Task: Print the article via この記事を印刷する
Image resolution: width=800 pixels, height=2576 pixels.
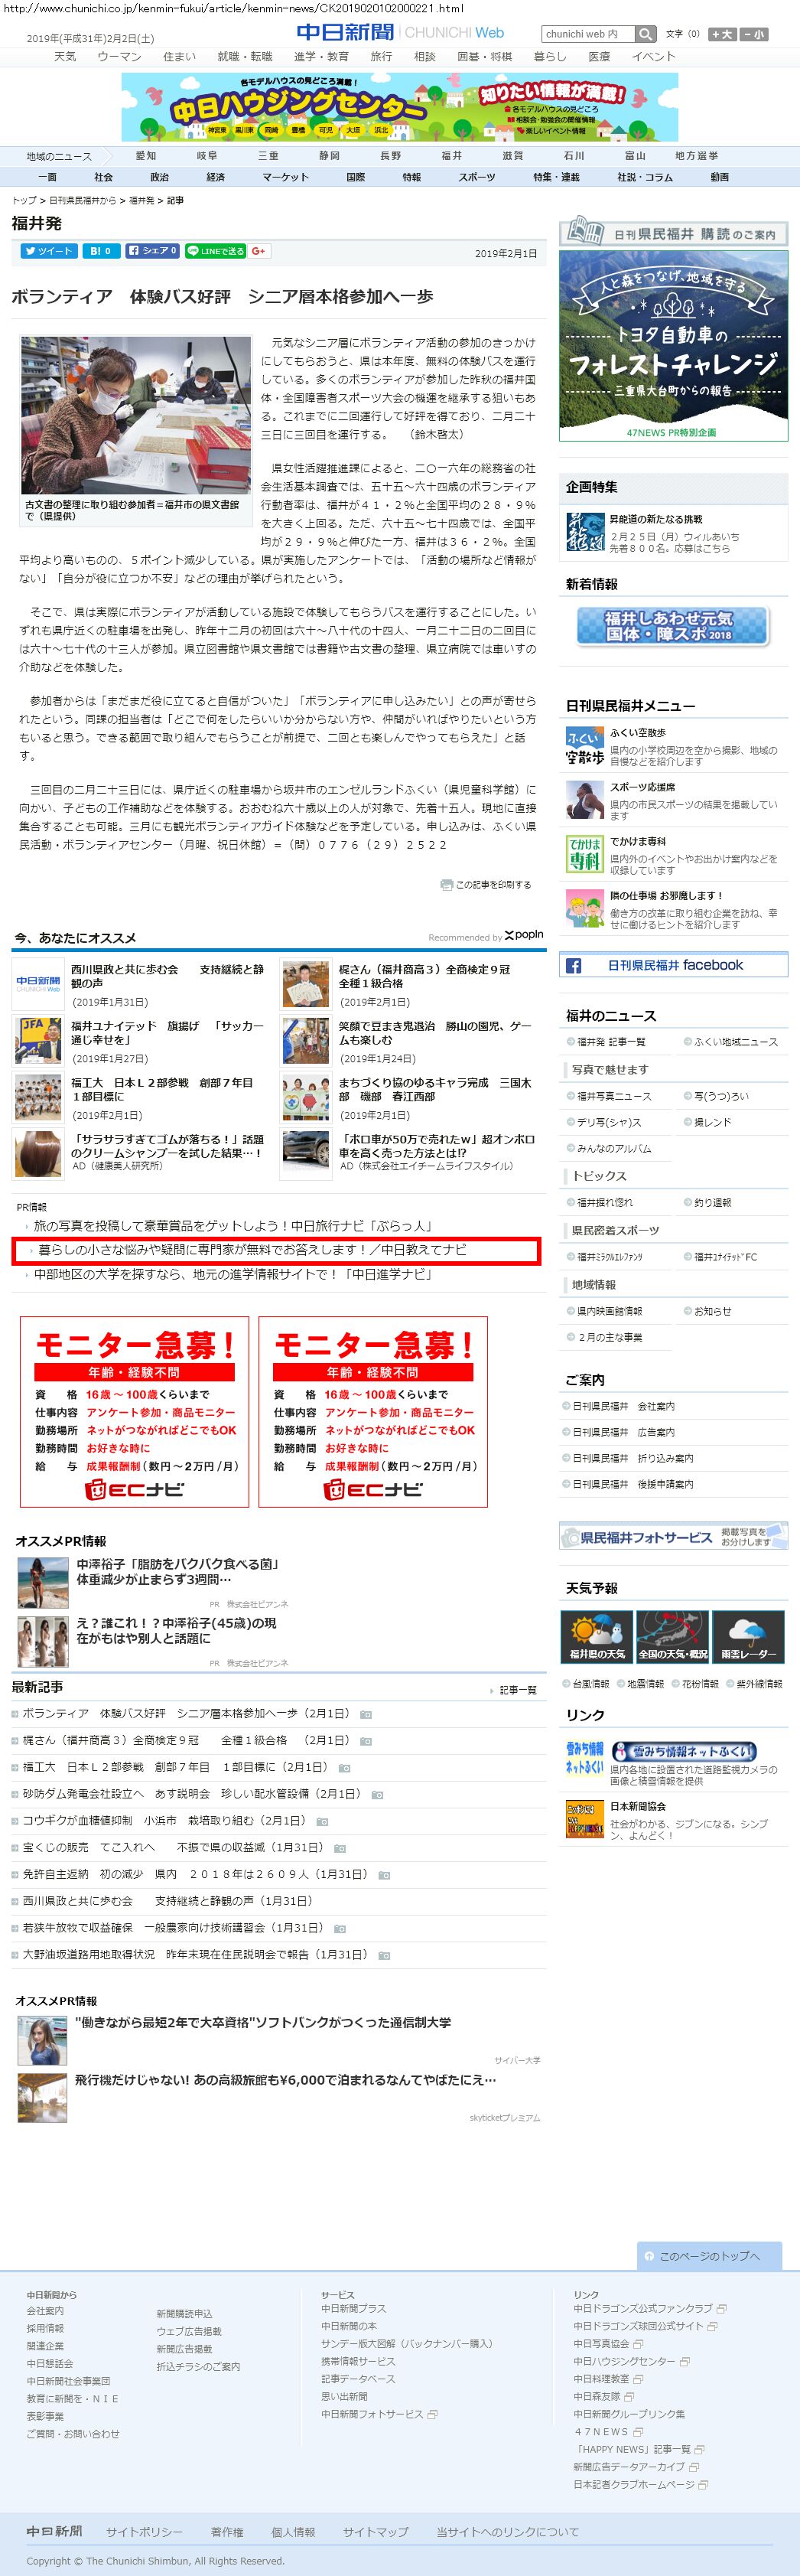Action: pyautogui.click(x=486, y=885)
